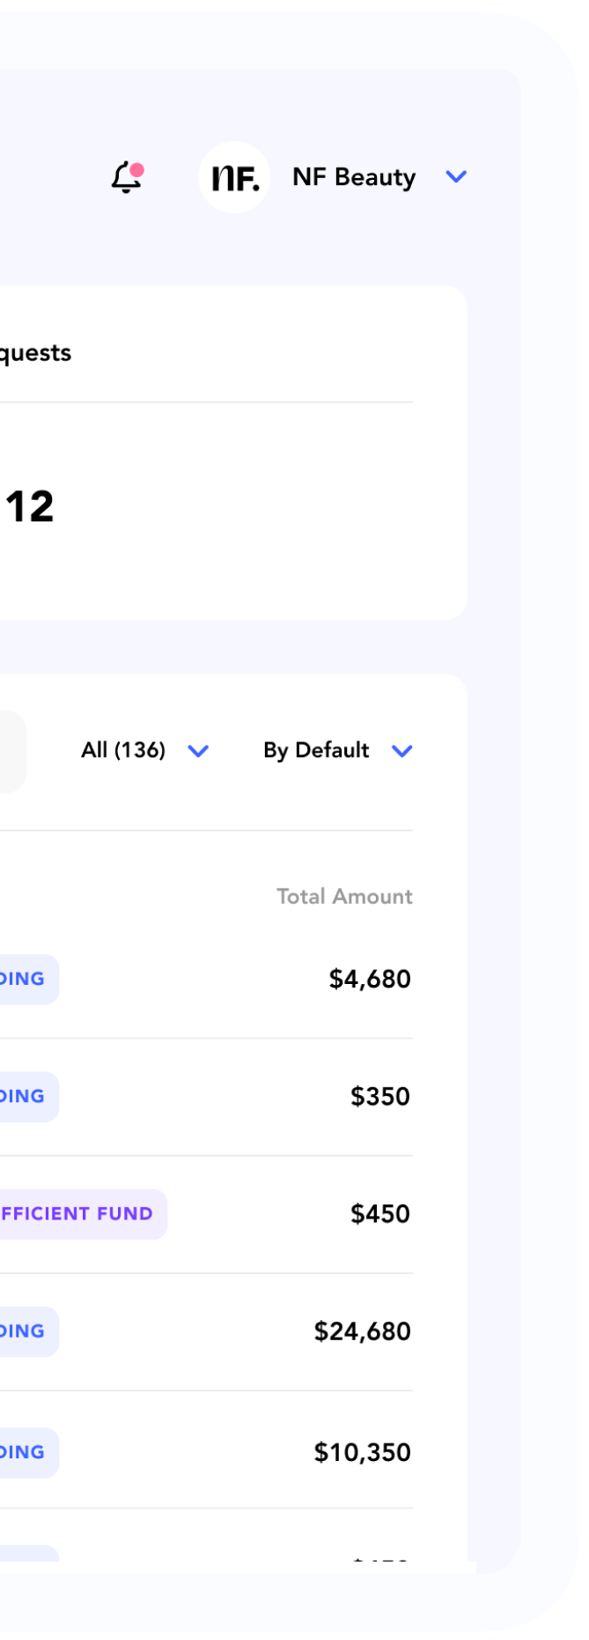Viewport: 589px width, 1640px height.
Task: Click the status badge in $10,350 row
Action: pyautogui.click(x=28, y=1452)
